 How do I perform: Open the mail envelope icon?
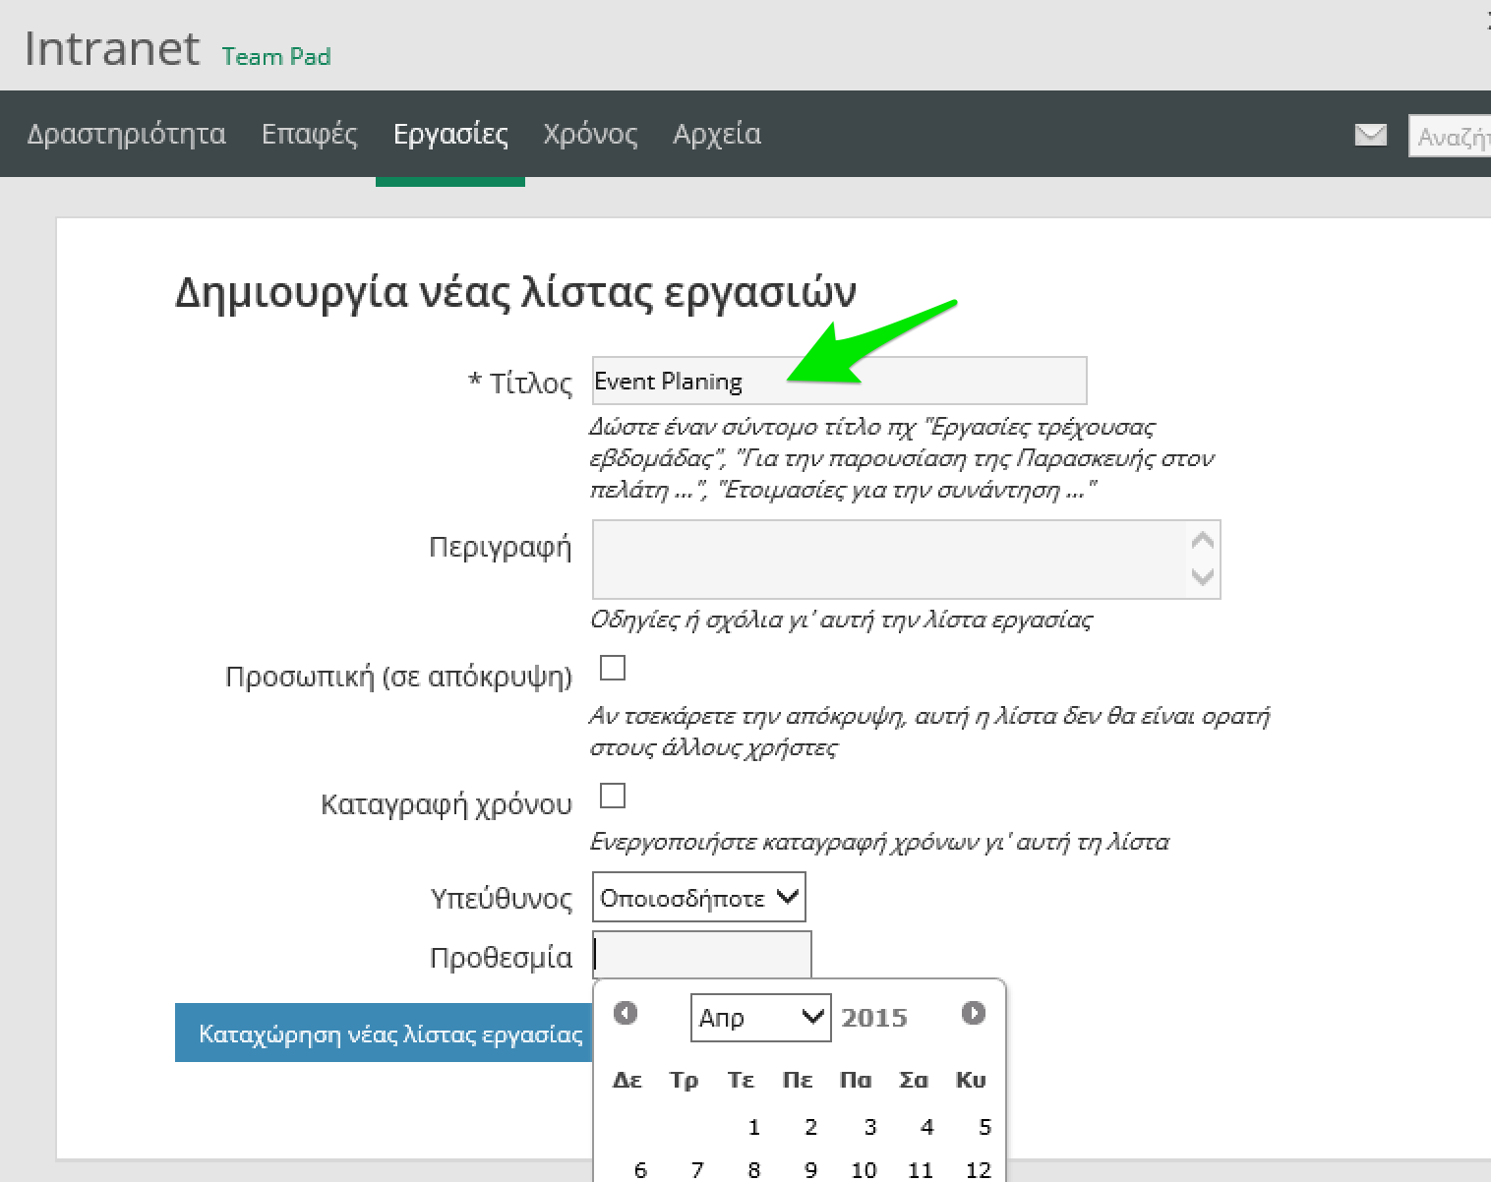pos(1370,135)
